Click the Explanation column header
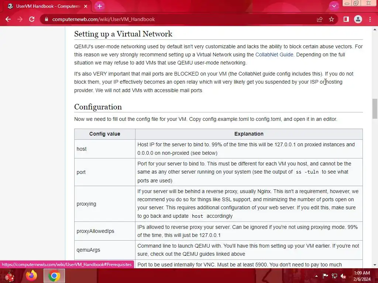This screenshot has height=283, width=378. point(249,134)
